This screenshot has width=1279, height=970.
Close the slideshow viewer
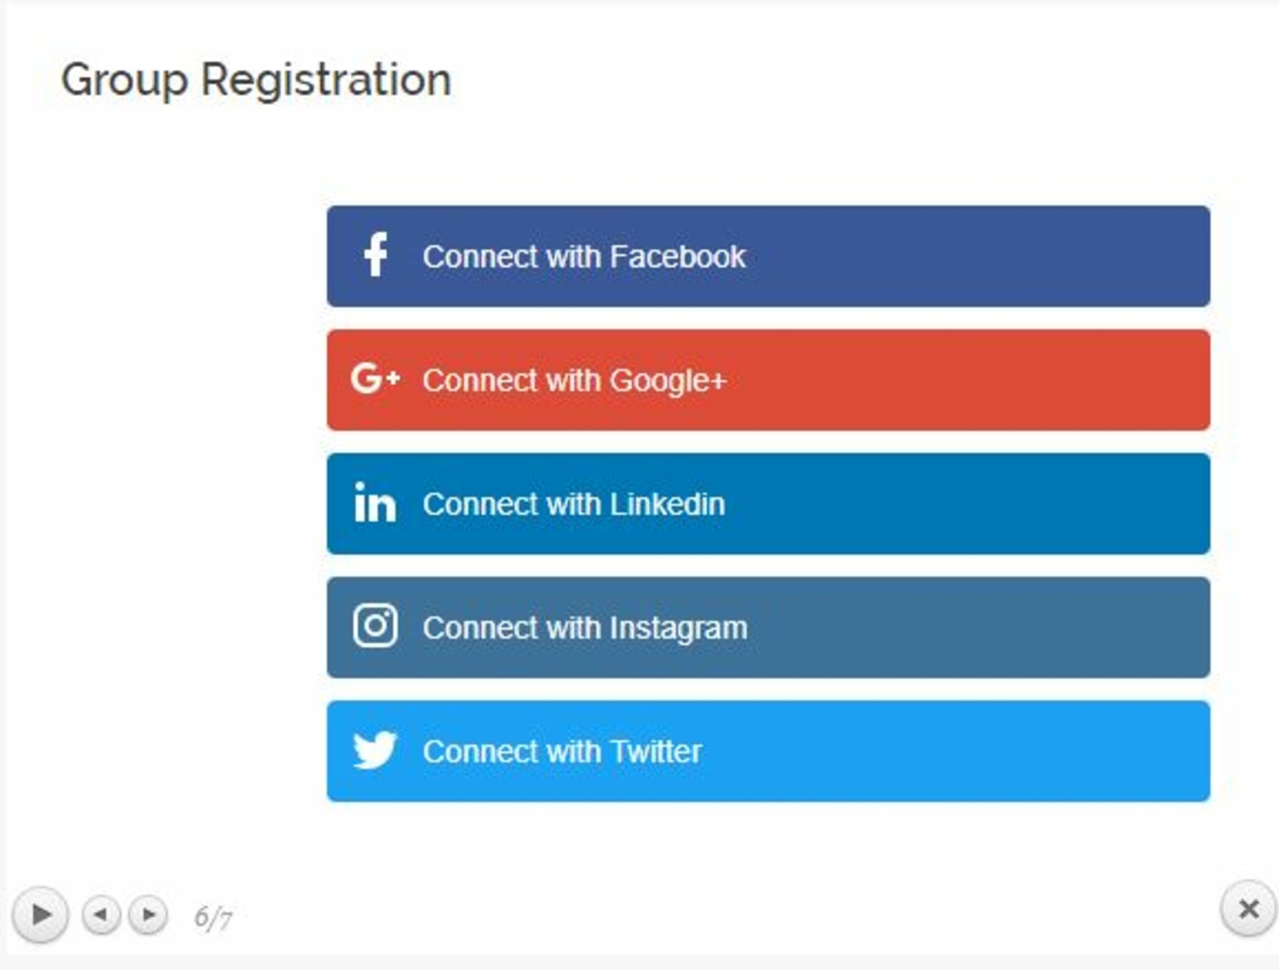pyautogui.click(x=1248, y=909)
